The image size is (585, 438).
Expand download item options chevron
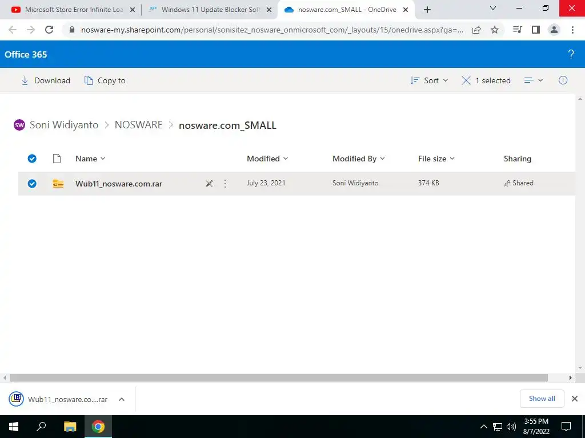(x=121, y=399)
